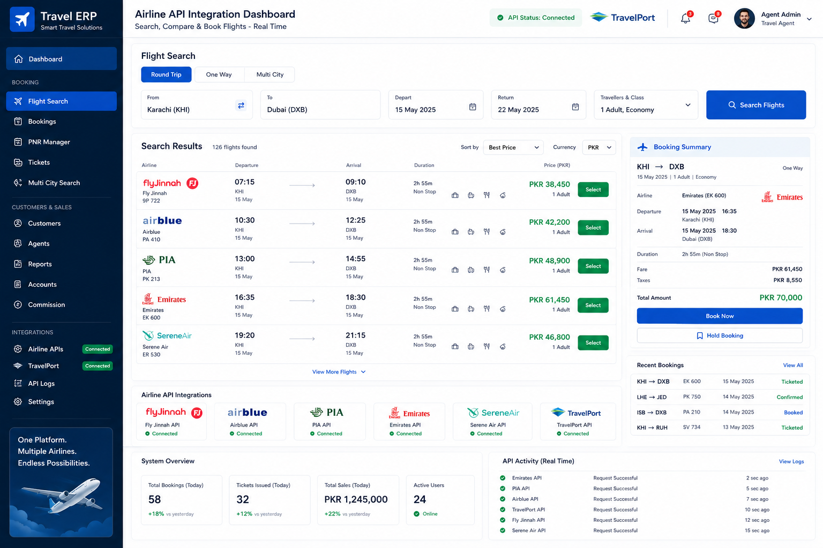Select the One Way tab
This screenshot has height=548, width=823.
click(x=219, y=74)
